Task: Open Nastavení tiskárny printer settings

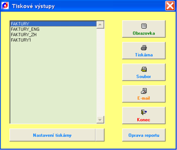Action: [52, 135]
